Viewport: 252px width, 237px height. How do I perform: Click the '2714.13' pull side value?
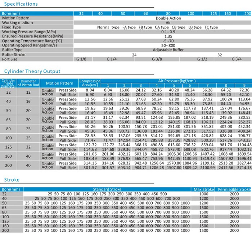(244, 168)
